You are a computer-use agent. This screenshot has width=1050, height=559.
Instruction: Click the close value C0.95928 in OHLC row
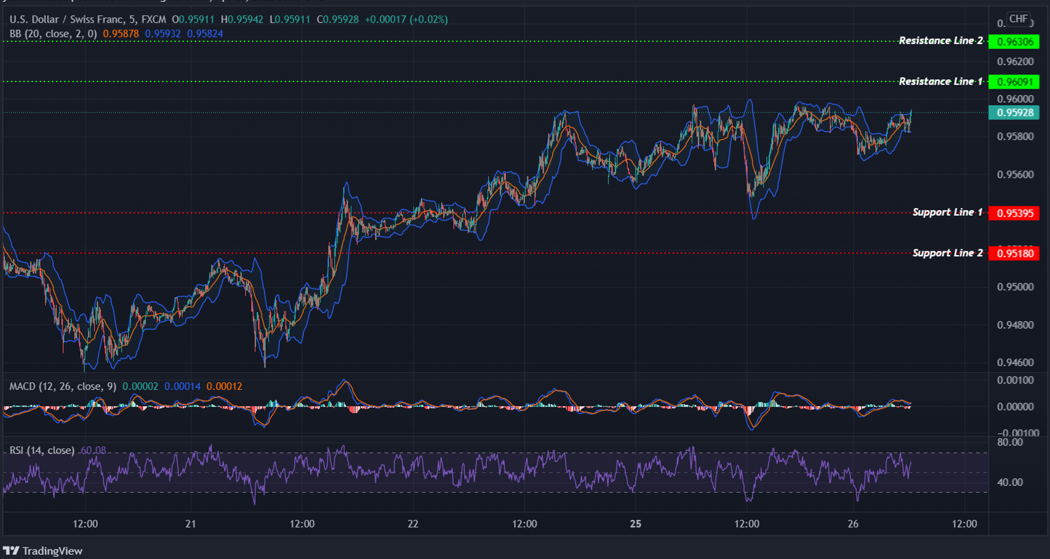click(337, 19)
